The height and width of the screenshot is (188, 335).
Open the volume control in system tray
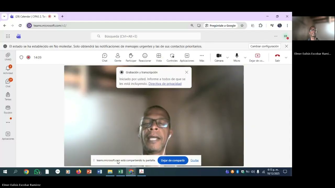[253, 172]
